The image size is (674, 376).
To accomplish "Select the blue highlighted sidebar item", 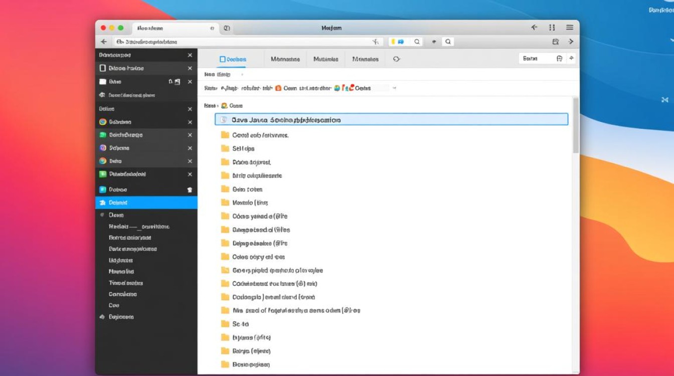I will (x=146, y=203).
